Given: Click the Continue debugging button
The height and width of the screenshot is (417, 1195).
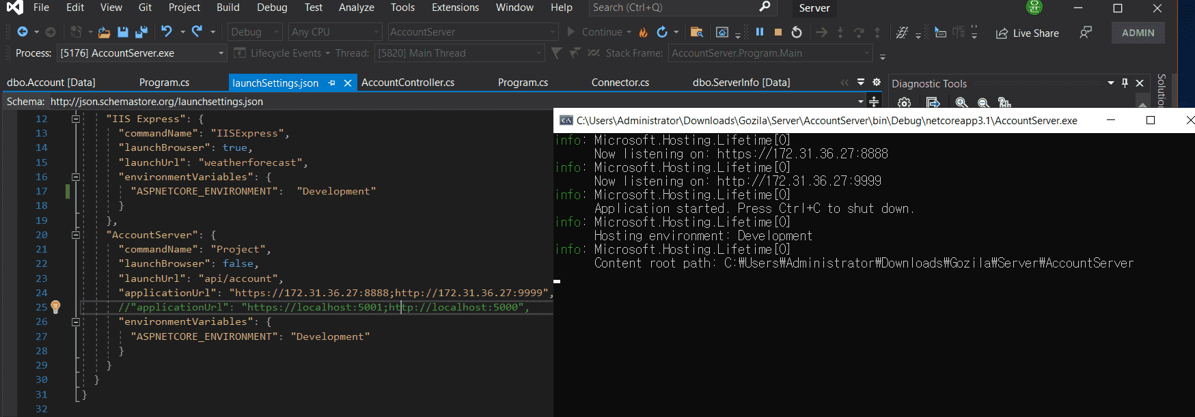Looking at the screenshot, I should coord(599,32).
